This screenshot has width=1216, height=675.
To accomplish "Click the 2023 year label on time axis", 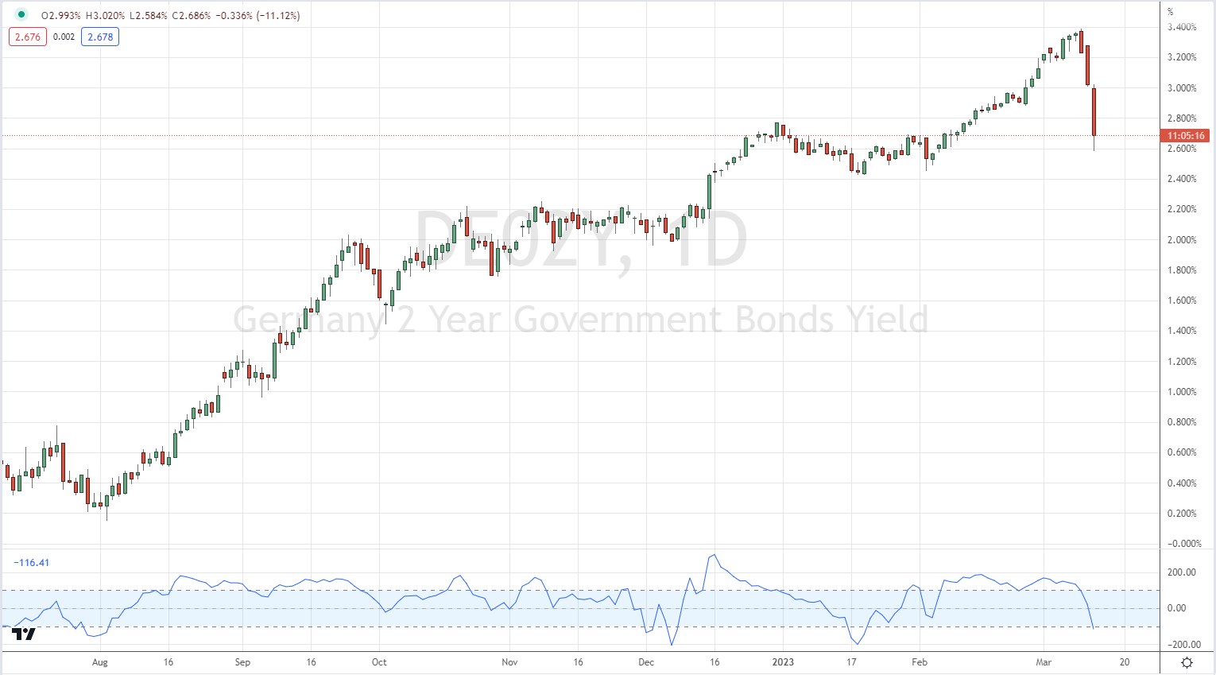I will 783,662.
